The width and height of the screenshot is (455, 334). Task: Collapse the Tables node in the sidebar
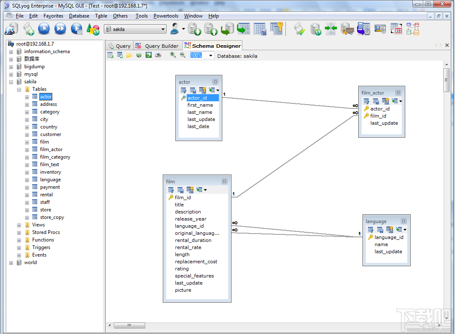click(19, 89)
